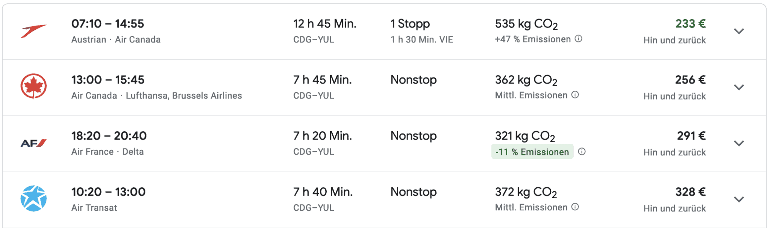Click Hin und zurück under the 291 € price
The width and height of the screenshot is (770, 228).
point(674,152)
